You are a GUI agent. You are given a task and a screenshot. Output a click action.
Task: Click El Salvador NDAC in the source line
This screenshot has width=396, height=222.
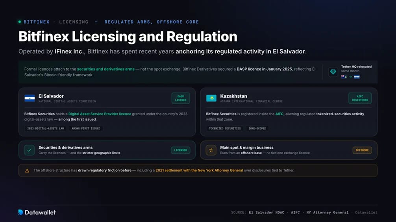pos(266,213)
